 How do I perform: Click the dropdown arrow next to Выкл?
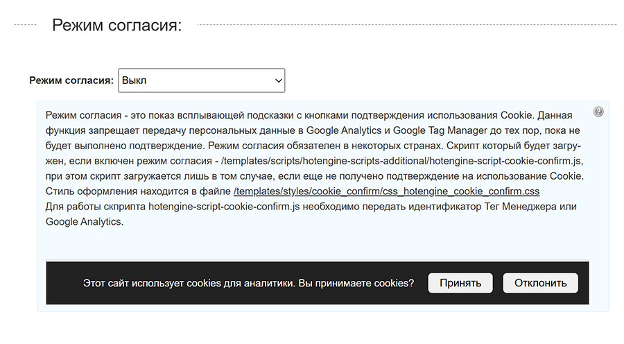pyautogui.click(x=279, y=81)
